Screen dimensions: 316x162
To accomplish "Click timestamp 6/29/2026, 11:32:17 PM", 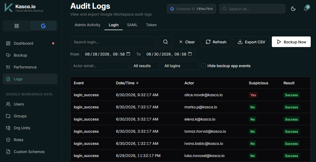I will point(138,156).
